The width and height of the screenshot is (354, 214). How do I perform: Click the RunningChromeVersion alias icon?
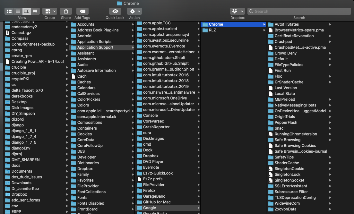click(271, 134)
